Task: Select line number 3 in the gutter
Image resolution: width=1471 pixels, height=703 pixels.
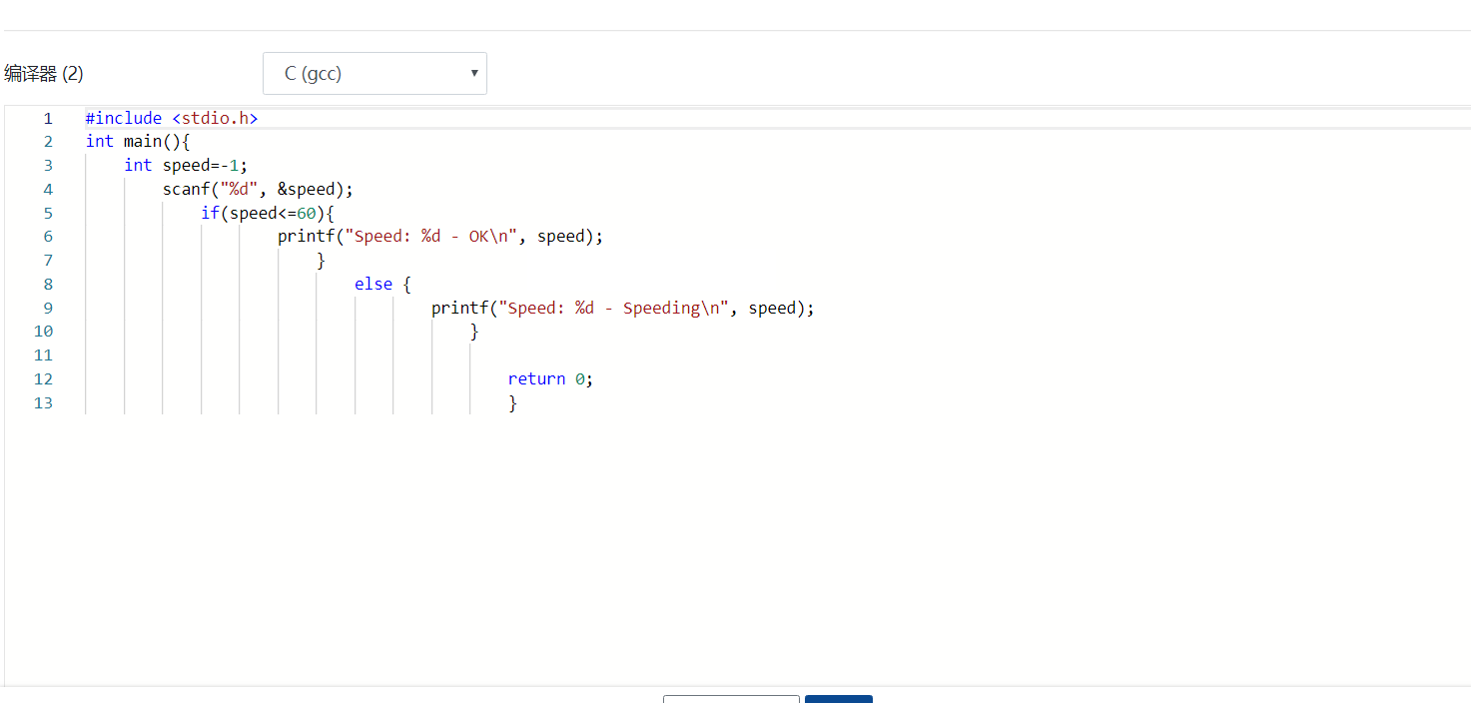Action: pos(48,166)
